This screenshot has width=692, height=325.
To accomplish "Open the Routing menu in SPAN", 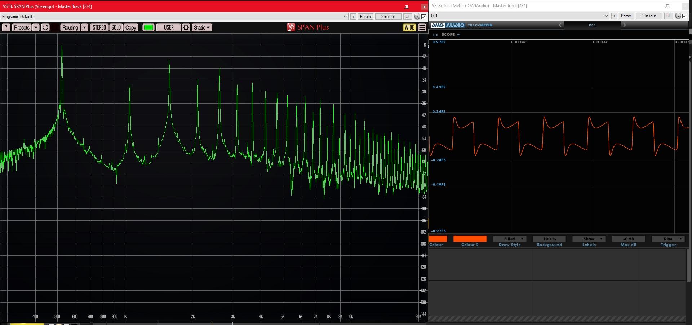I will (x=70, y=27).
